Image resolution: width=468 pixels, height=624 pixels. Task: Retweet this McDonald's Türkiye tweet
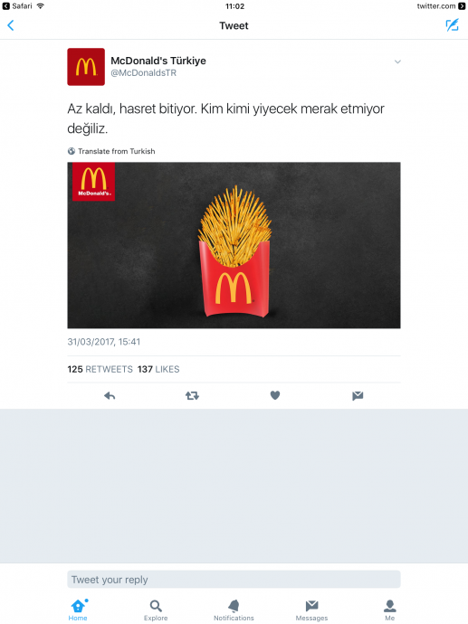[x=192, y=395]
